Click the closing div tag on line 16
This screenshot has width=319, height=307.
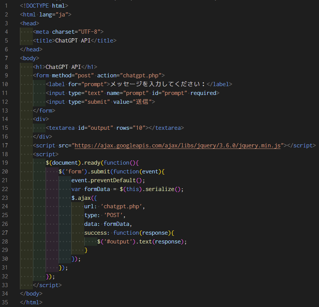pos(42,137)
